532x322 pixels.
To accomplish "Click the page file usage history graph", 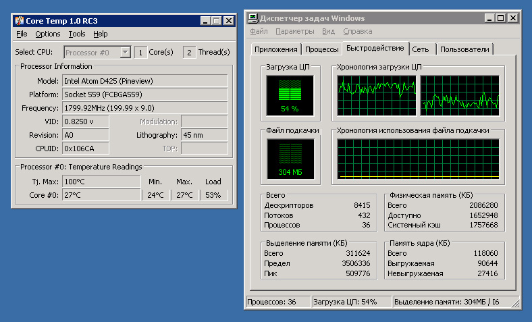I will coord(418,159).
